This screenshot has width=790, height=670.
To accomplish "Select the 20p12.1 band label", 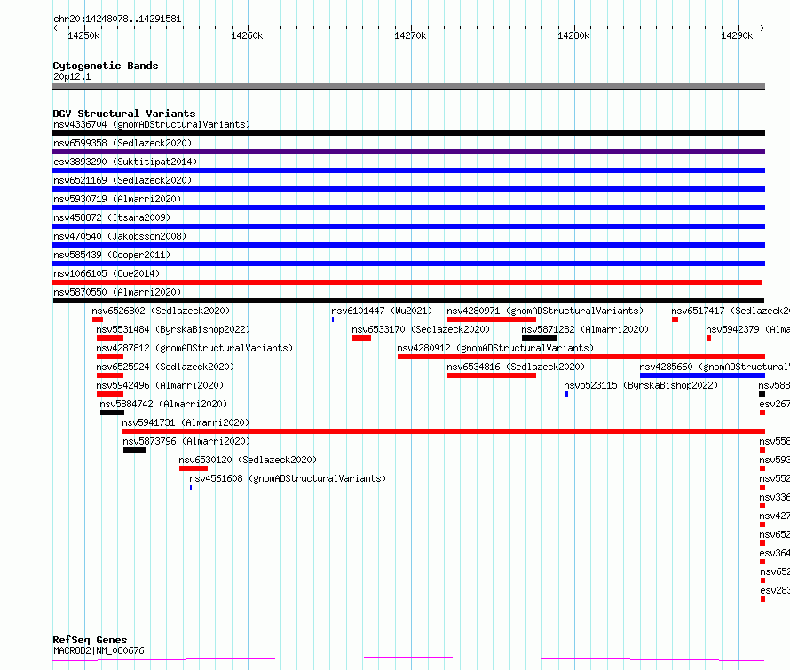I will (72, 76).
